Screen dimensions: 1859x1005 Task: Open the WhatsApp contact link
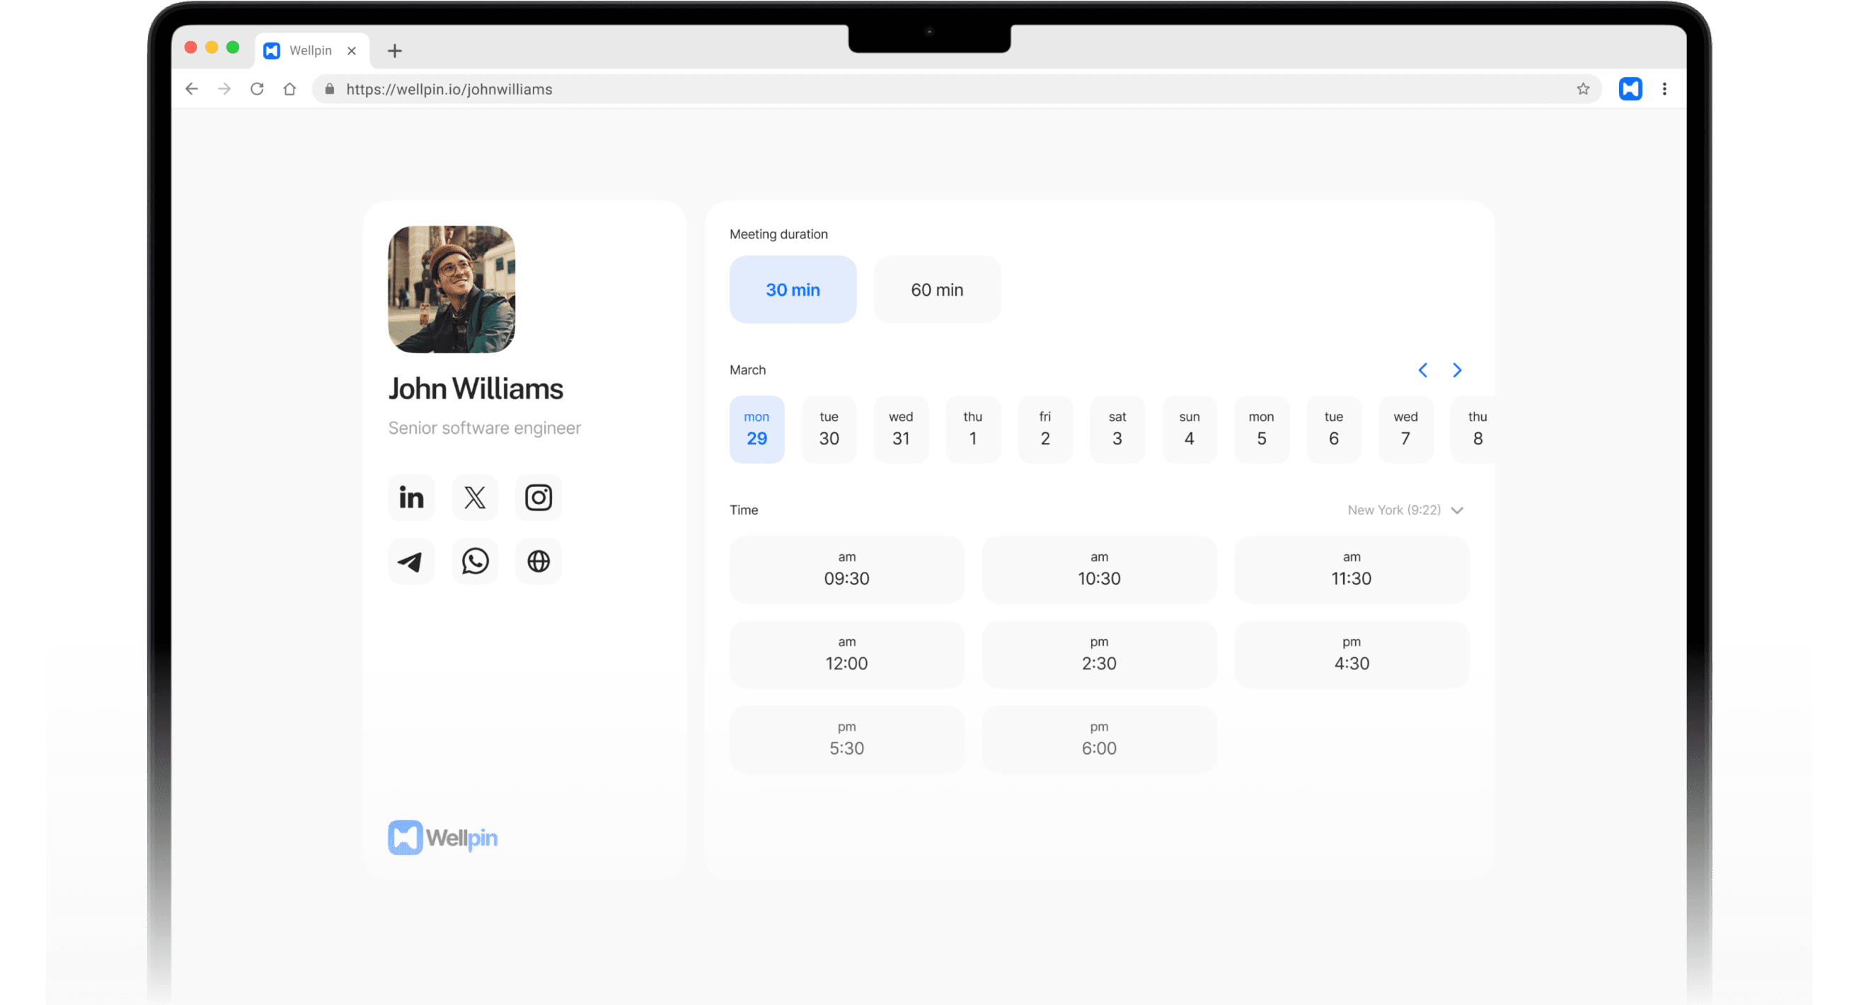click(x=474, y=561)
